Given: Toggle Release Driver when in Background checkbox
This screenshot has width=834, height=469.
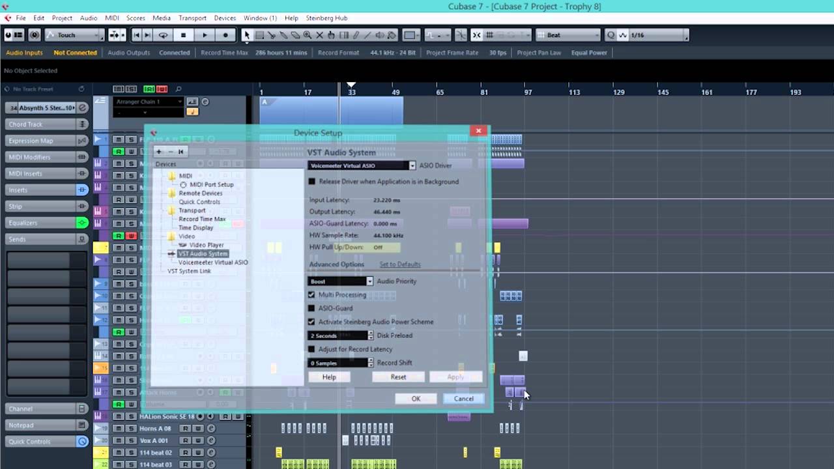Looking at the screenshot, I should pos(311,182).
